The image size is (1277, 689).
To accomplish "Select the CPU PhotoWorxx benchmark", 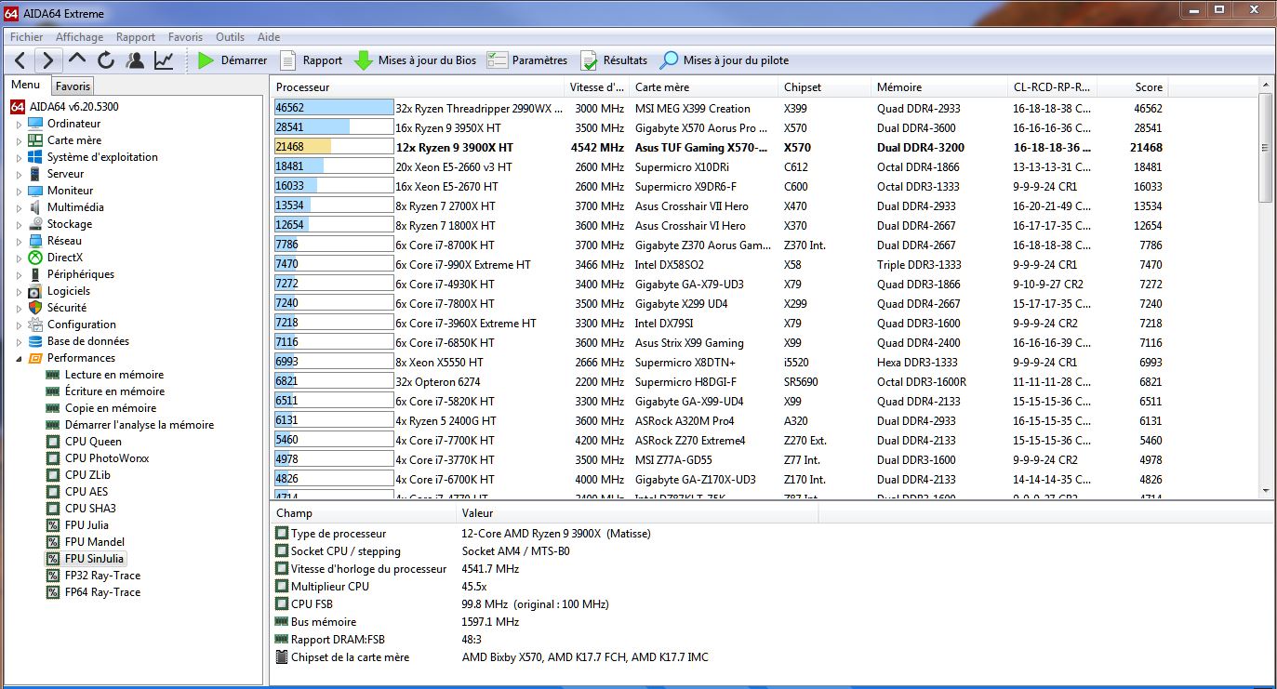I will point(107,458).
